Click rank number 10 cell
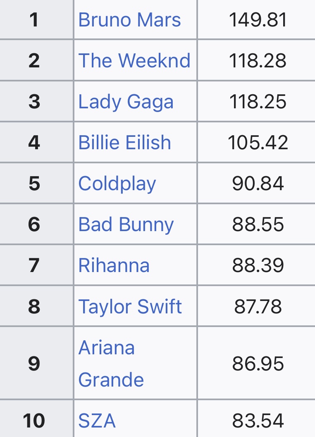 pyautogui.click(x=34, y=421)
